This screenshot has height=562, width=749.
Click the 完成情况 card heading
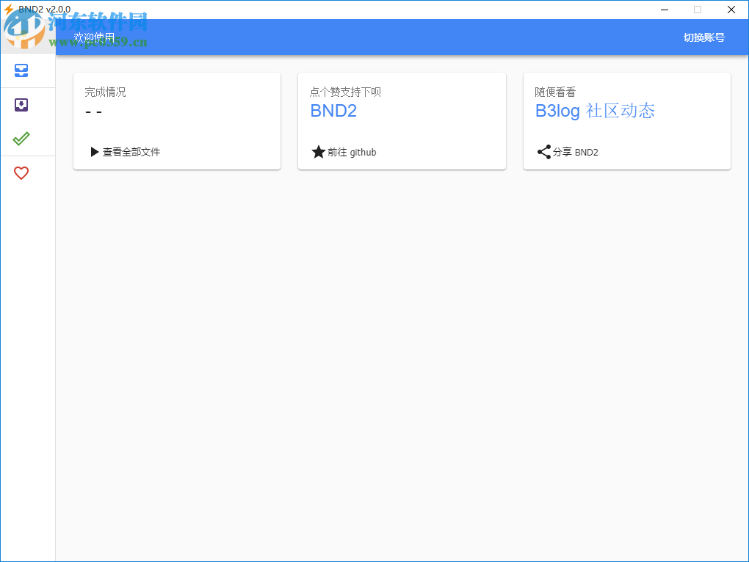click(106, 92)
